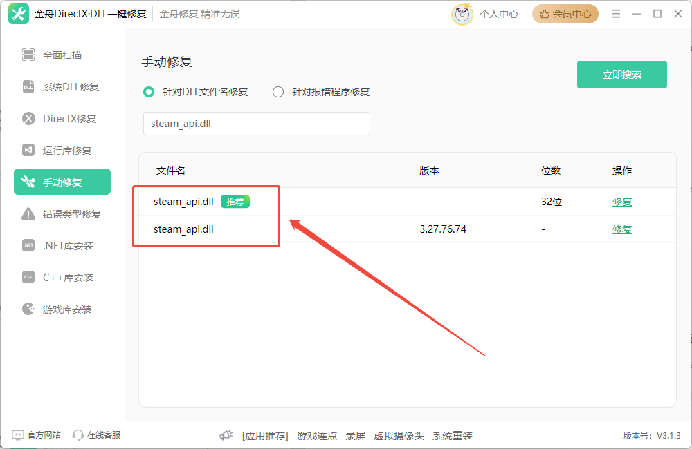Click the steam_api.dll search input field
692x449 pixels.
pyautogui.click(x=257, y=124)
